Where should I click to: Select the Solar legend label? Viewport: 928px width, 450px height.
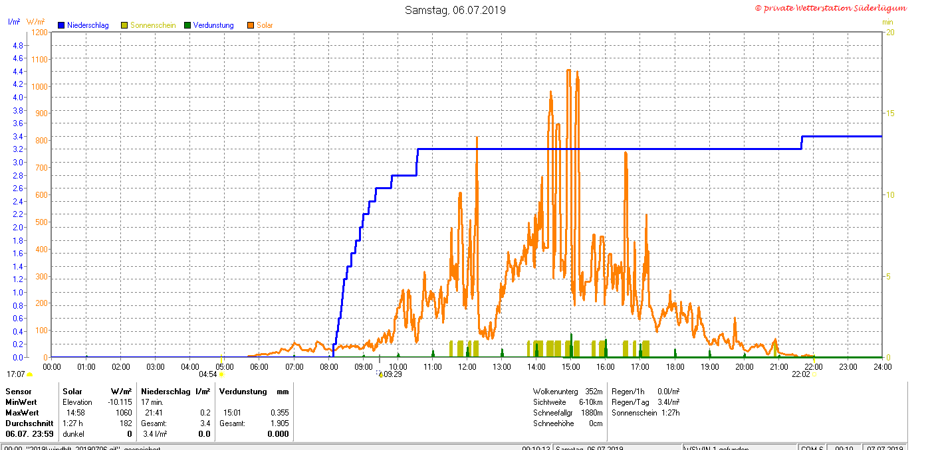coord(265,25)
